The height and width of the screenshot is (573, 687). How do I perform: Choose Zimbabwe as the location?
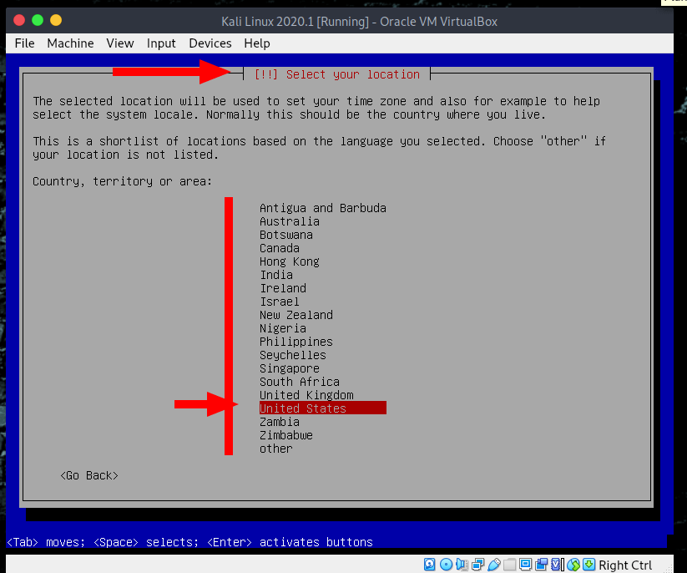(286, 435)
